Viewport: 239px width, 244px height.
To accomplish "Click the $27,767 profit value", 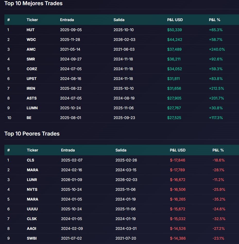I will pyautogui.click(x=174, y=108).
